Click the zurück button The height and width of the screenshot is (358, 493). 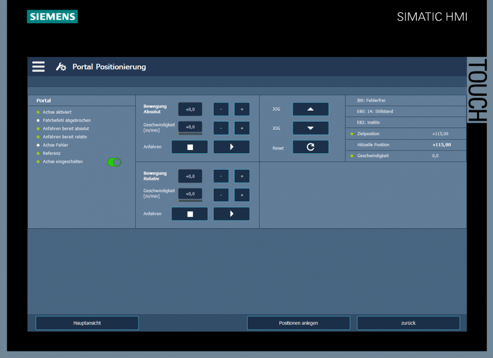(408, 323)
